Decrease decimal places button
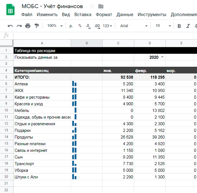Viewport: 197px width, 193px height. tap(88, 26)
